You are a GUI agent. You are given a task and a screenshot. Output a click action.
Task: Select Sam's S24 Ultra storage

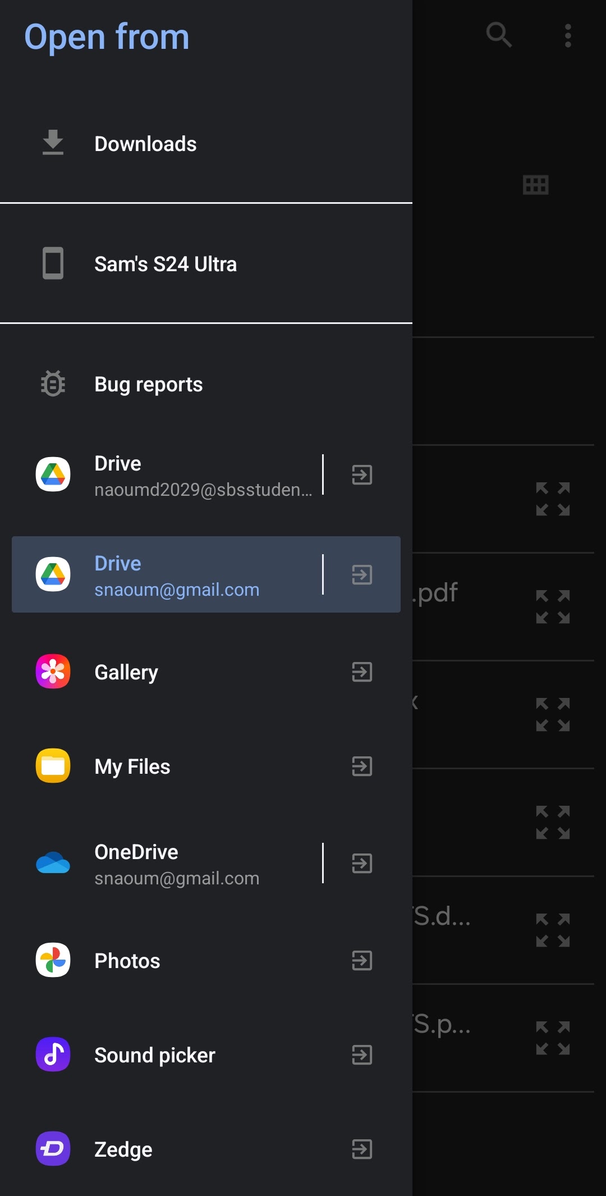206,264
